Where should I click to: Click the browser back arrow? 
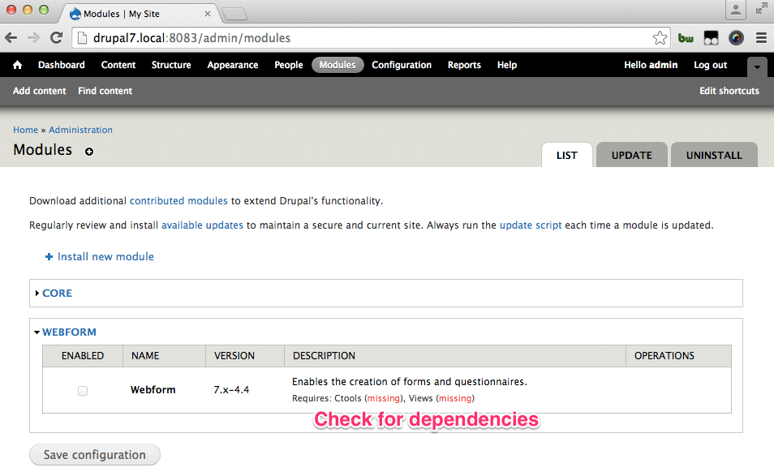(x=12, y=37)
